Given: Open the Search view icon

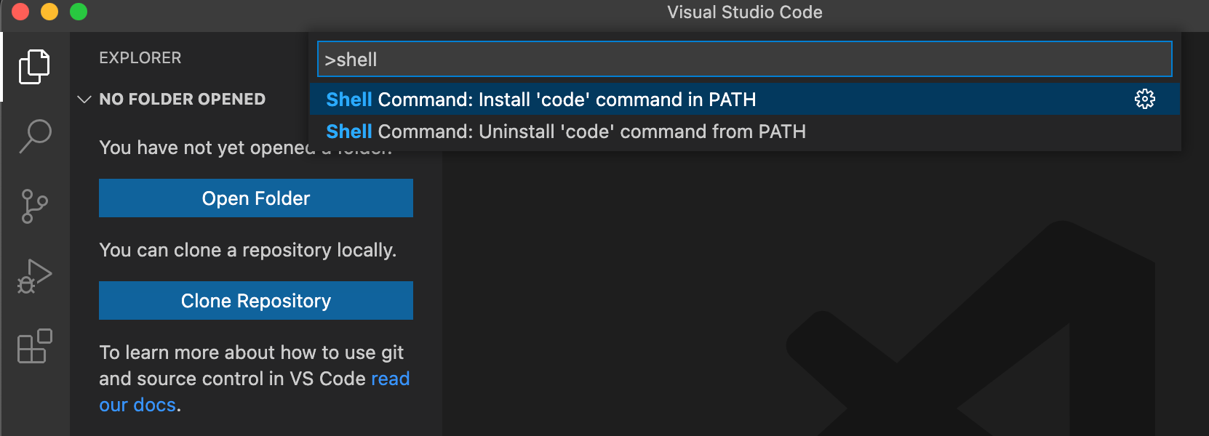Looking at the screenshot, I should pos(35,136).
